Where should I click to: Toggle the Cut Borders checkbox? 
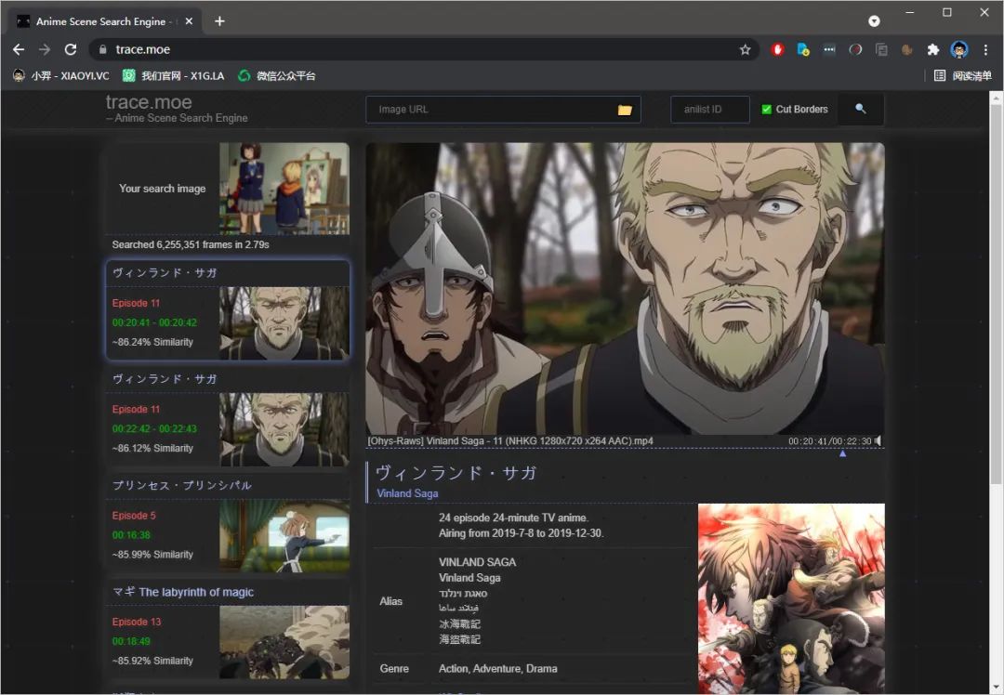pos(767,110)
